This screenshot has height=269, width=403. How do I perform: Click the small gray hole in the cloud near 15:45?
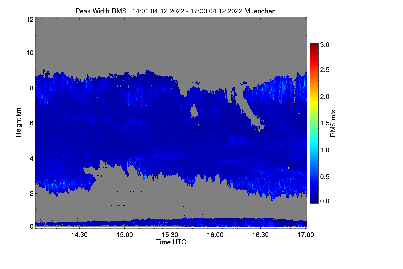pos(194,111)
